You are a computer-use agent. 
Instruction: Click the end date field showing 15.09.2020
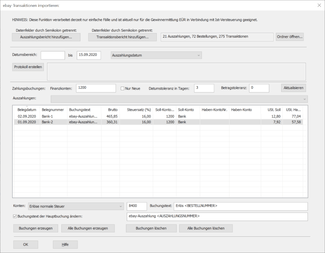(x=89, y=55)
